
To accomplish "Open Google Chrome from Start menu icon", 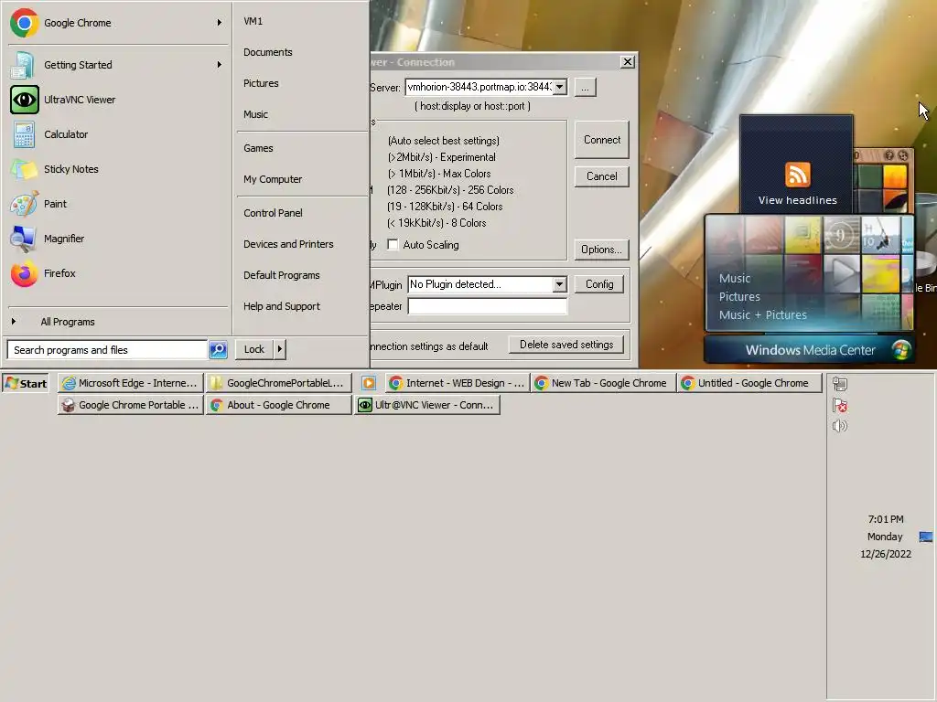I will (24, 23).
